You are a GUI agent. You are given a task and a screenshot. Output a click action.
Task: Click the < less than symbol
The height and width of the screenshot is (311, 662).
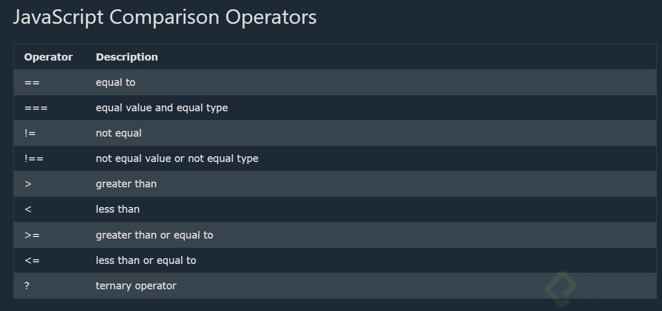click(x=28, y=209)
